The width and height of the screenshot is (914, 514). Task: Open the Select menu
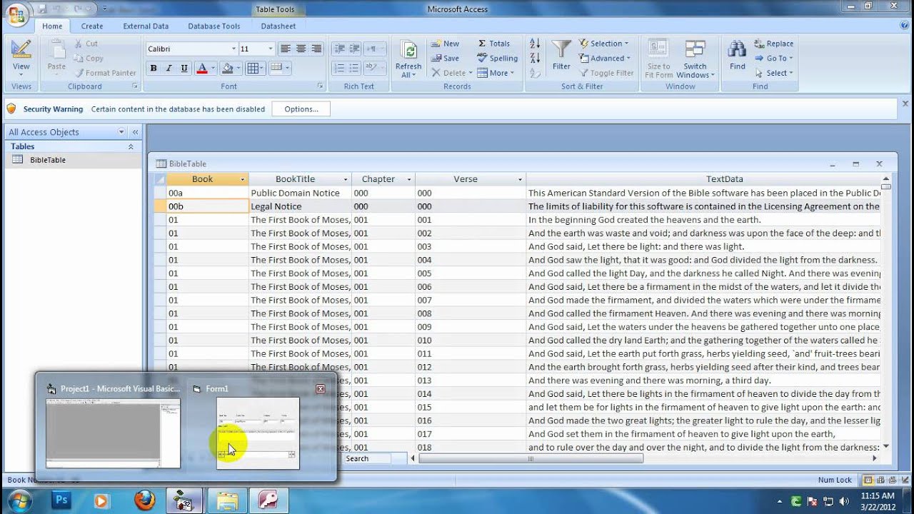click(x=773, y=73)
